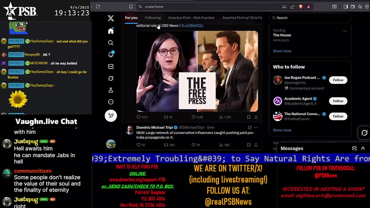View analytics of the 1.2M views post

pos(225,117)
